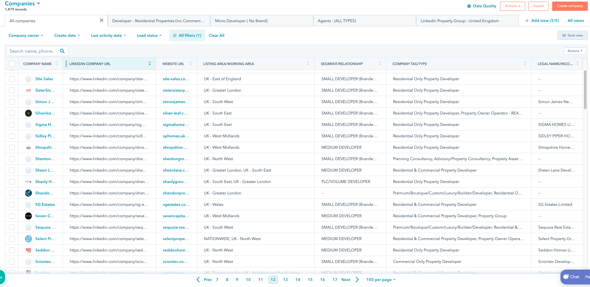Click the Create company button
This screenshot has height=287, width=590.
coord(570,6)
